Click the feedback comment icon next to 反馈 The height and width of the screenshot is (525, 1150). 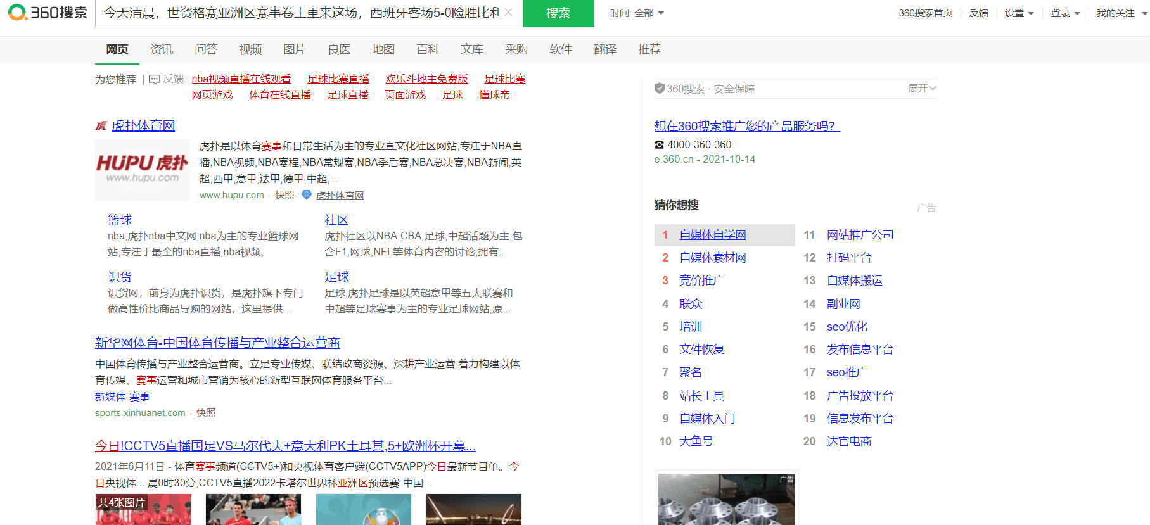click(x=154, y=79)
